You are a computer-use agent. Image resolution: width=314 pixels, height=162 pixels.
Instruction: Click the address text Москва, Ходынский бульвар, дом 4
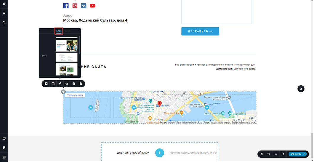pos(95,20)
